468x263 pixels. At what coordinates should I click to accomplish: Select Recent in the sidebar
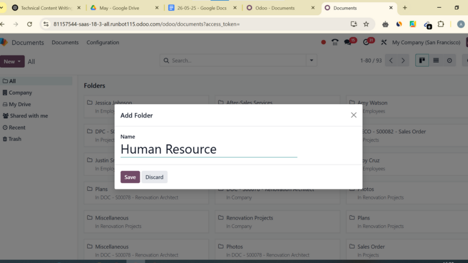tap(36, 127)
